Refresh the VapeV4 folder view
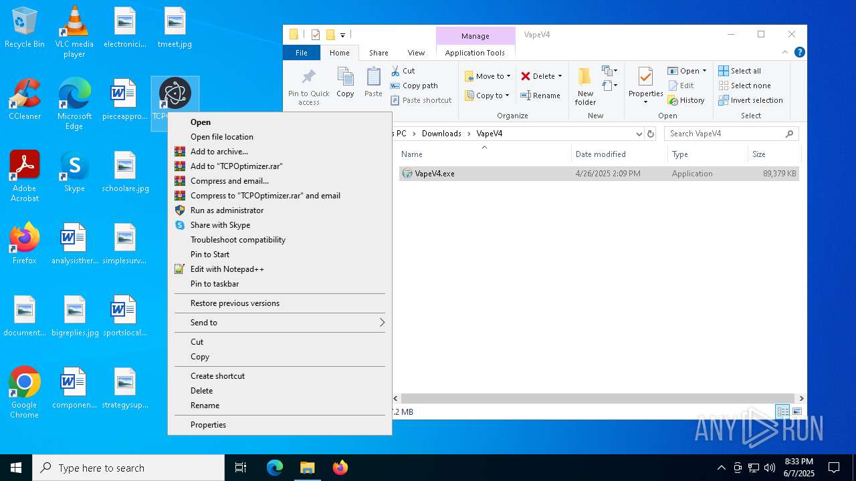 pyautogui.click(x=651, y=134)
